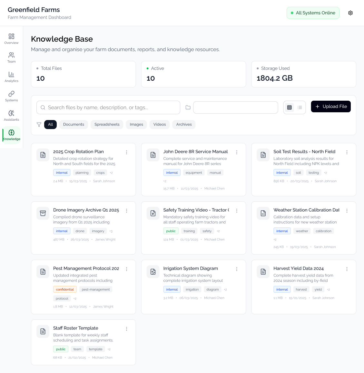Go to Overview in the sidebar
The image size is (364, 373).
[11, 39]
